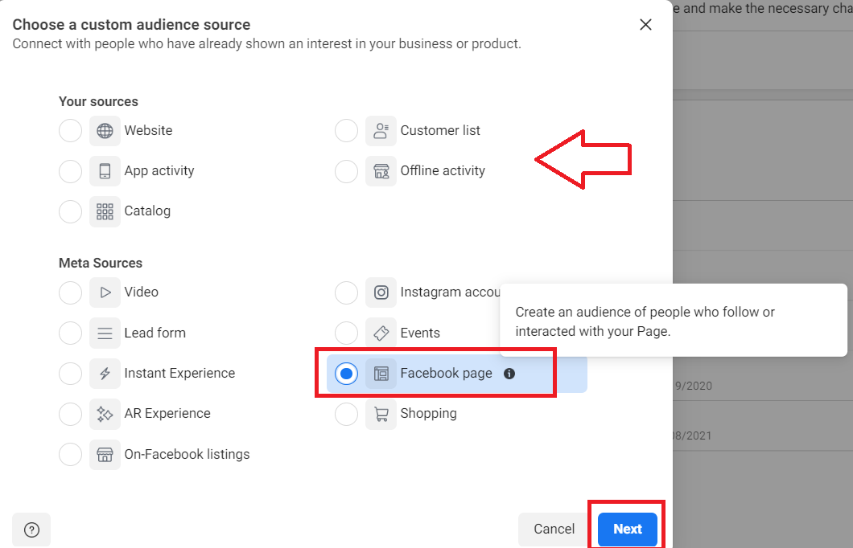Click the On-Facebook listings storefront icon
This screenshot has width=853, height=548.
click(105, 454)
